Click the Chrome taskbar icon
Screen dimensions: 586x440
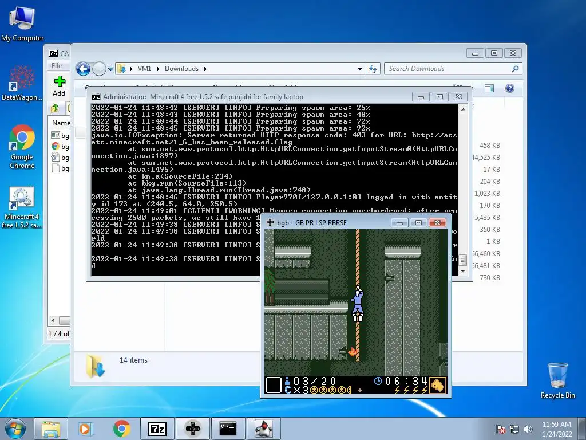[121, 429]
